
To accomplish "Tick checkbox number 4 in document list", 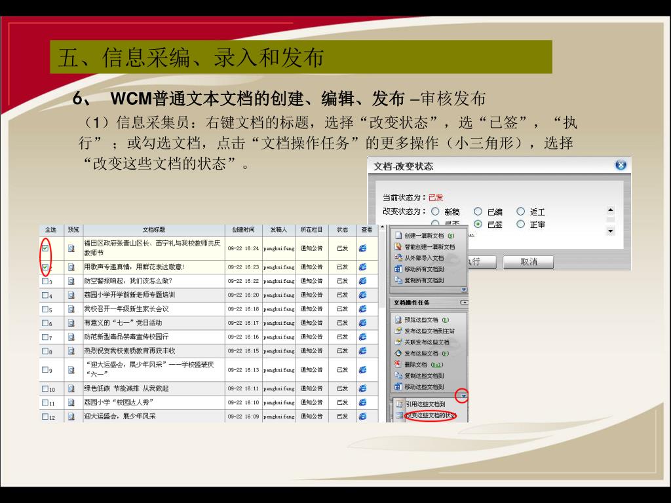I will (45, 295).
